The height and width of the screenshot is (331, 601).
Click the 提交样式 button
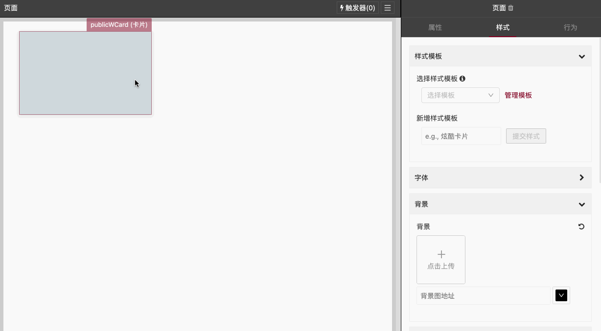point(526,136)
